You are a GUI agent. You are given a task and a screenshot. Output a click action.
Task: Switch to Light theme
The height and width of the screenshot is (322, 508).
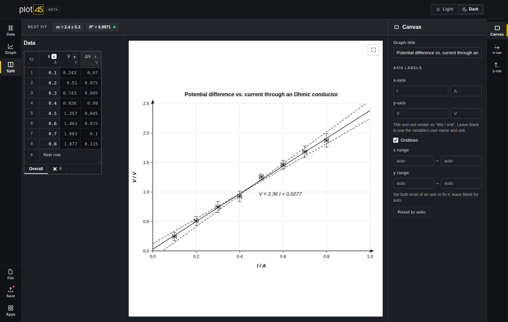[445, 9]
